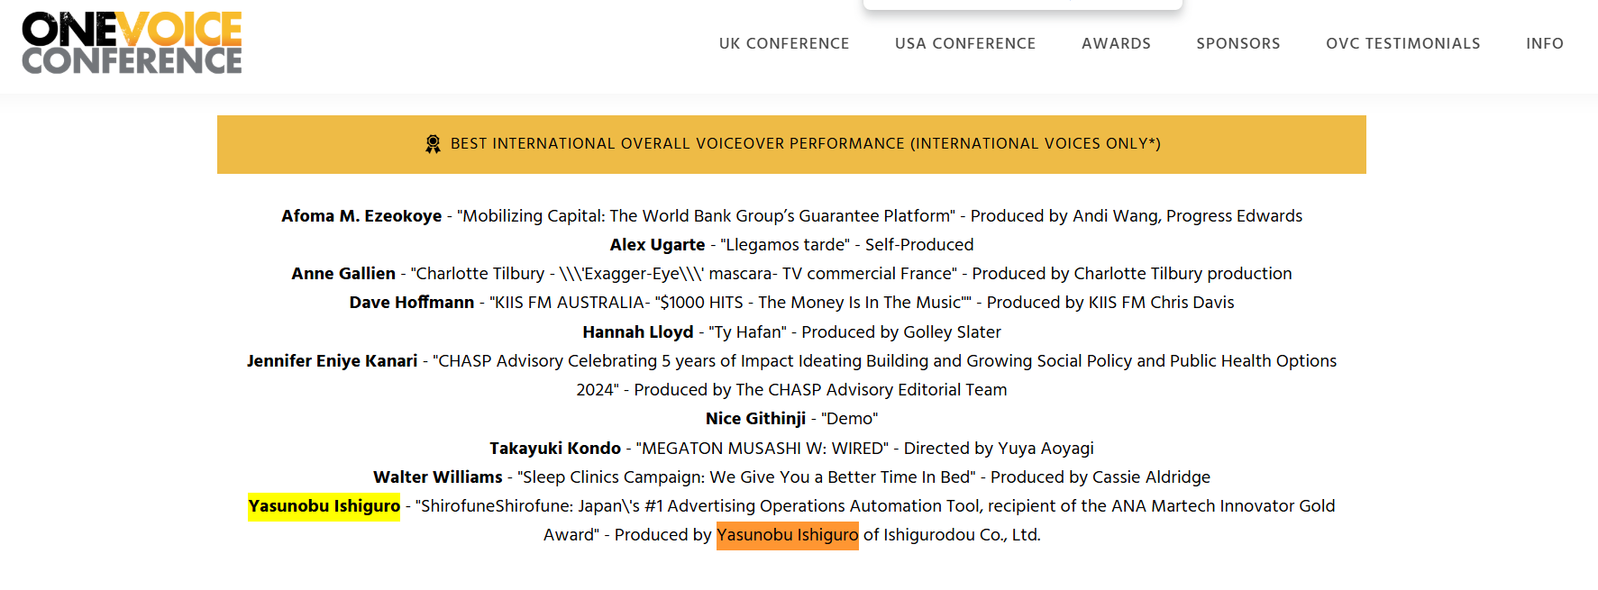Click "Produced by Andi Wang, Progress Edwards"
1598x590 pixels.
coord(1137,216)
